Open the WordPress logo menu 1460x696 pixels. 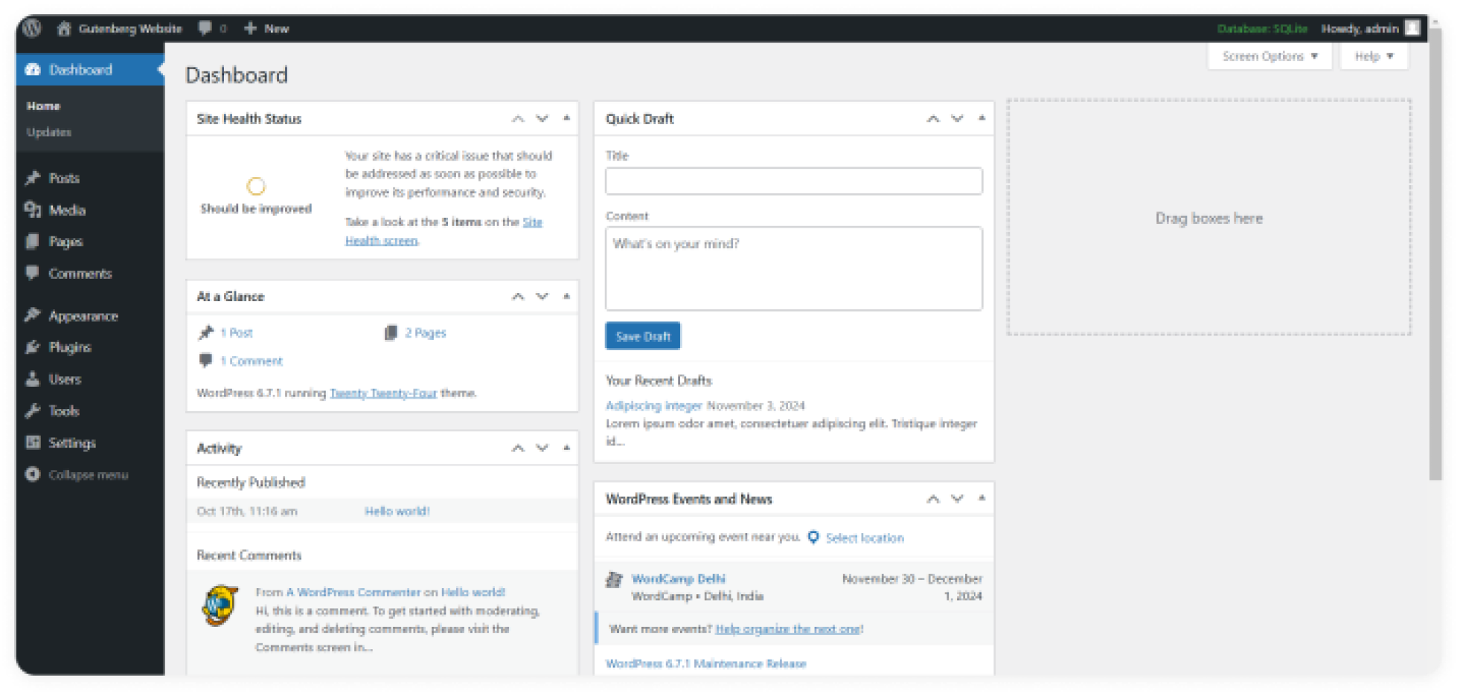pyautogui.click(x=31, y=28)
